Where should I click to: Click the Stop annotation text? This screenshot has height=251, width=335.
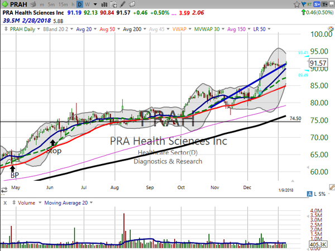click(54, 151)
